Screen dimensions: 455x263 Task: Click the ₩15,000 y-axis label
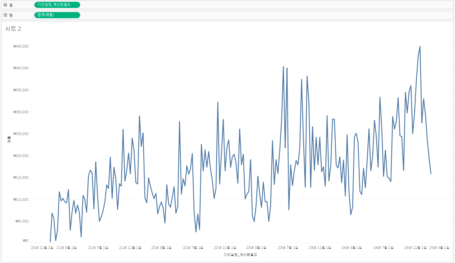click(x=21, y=178)
